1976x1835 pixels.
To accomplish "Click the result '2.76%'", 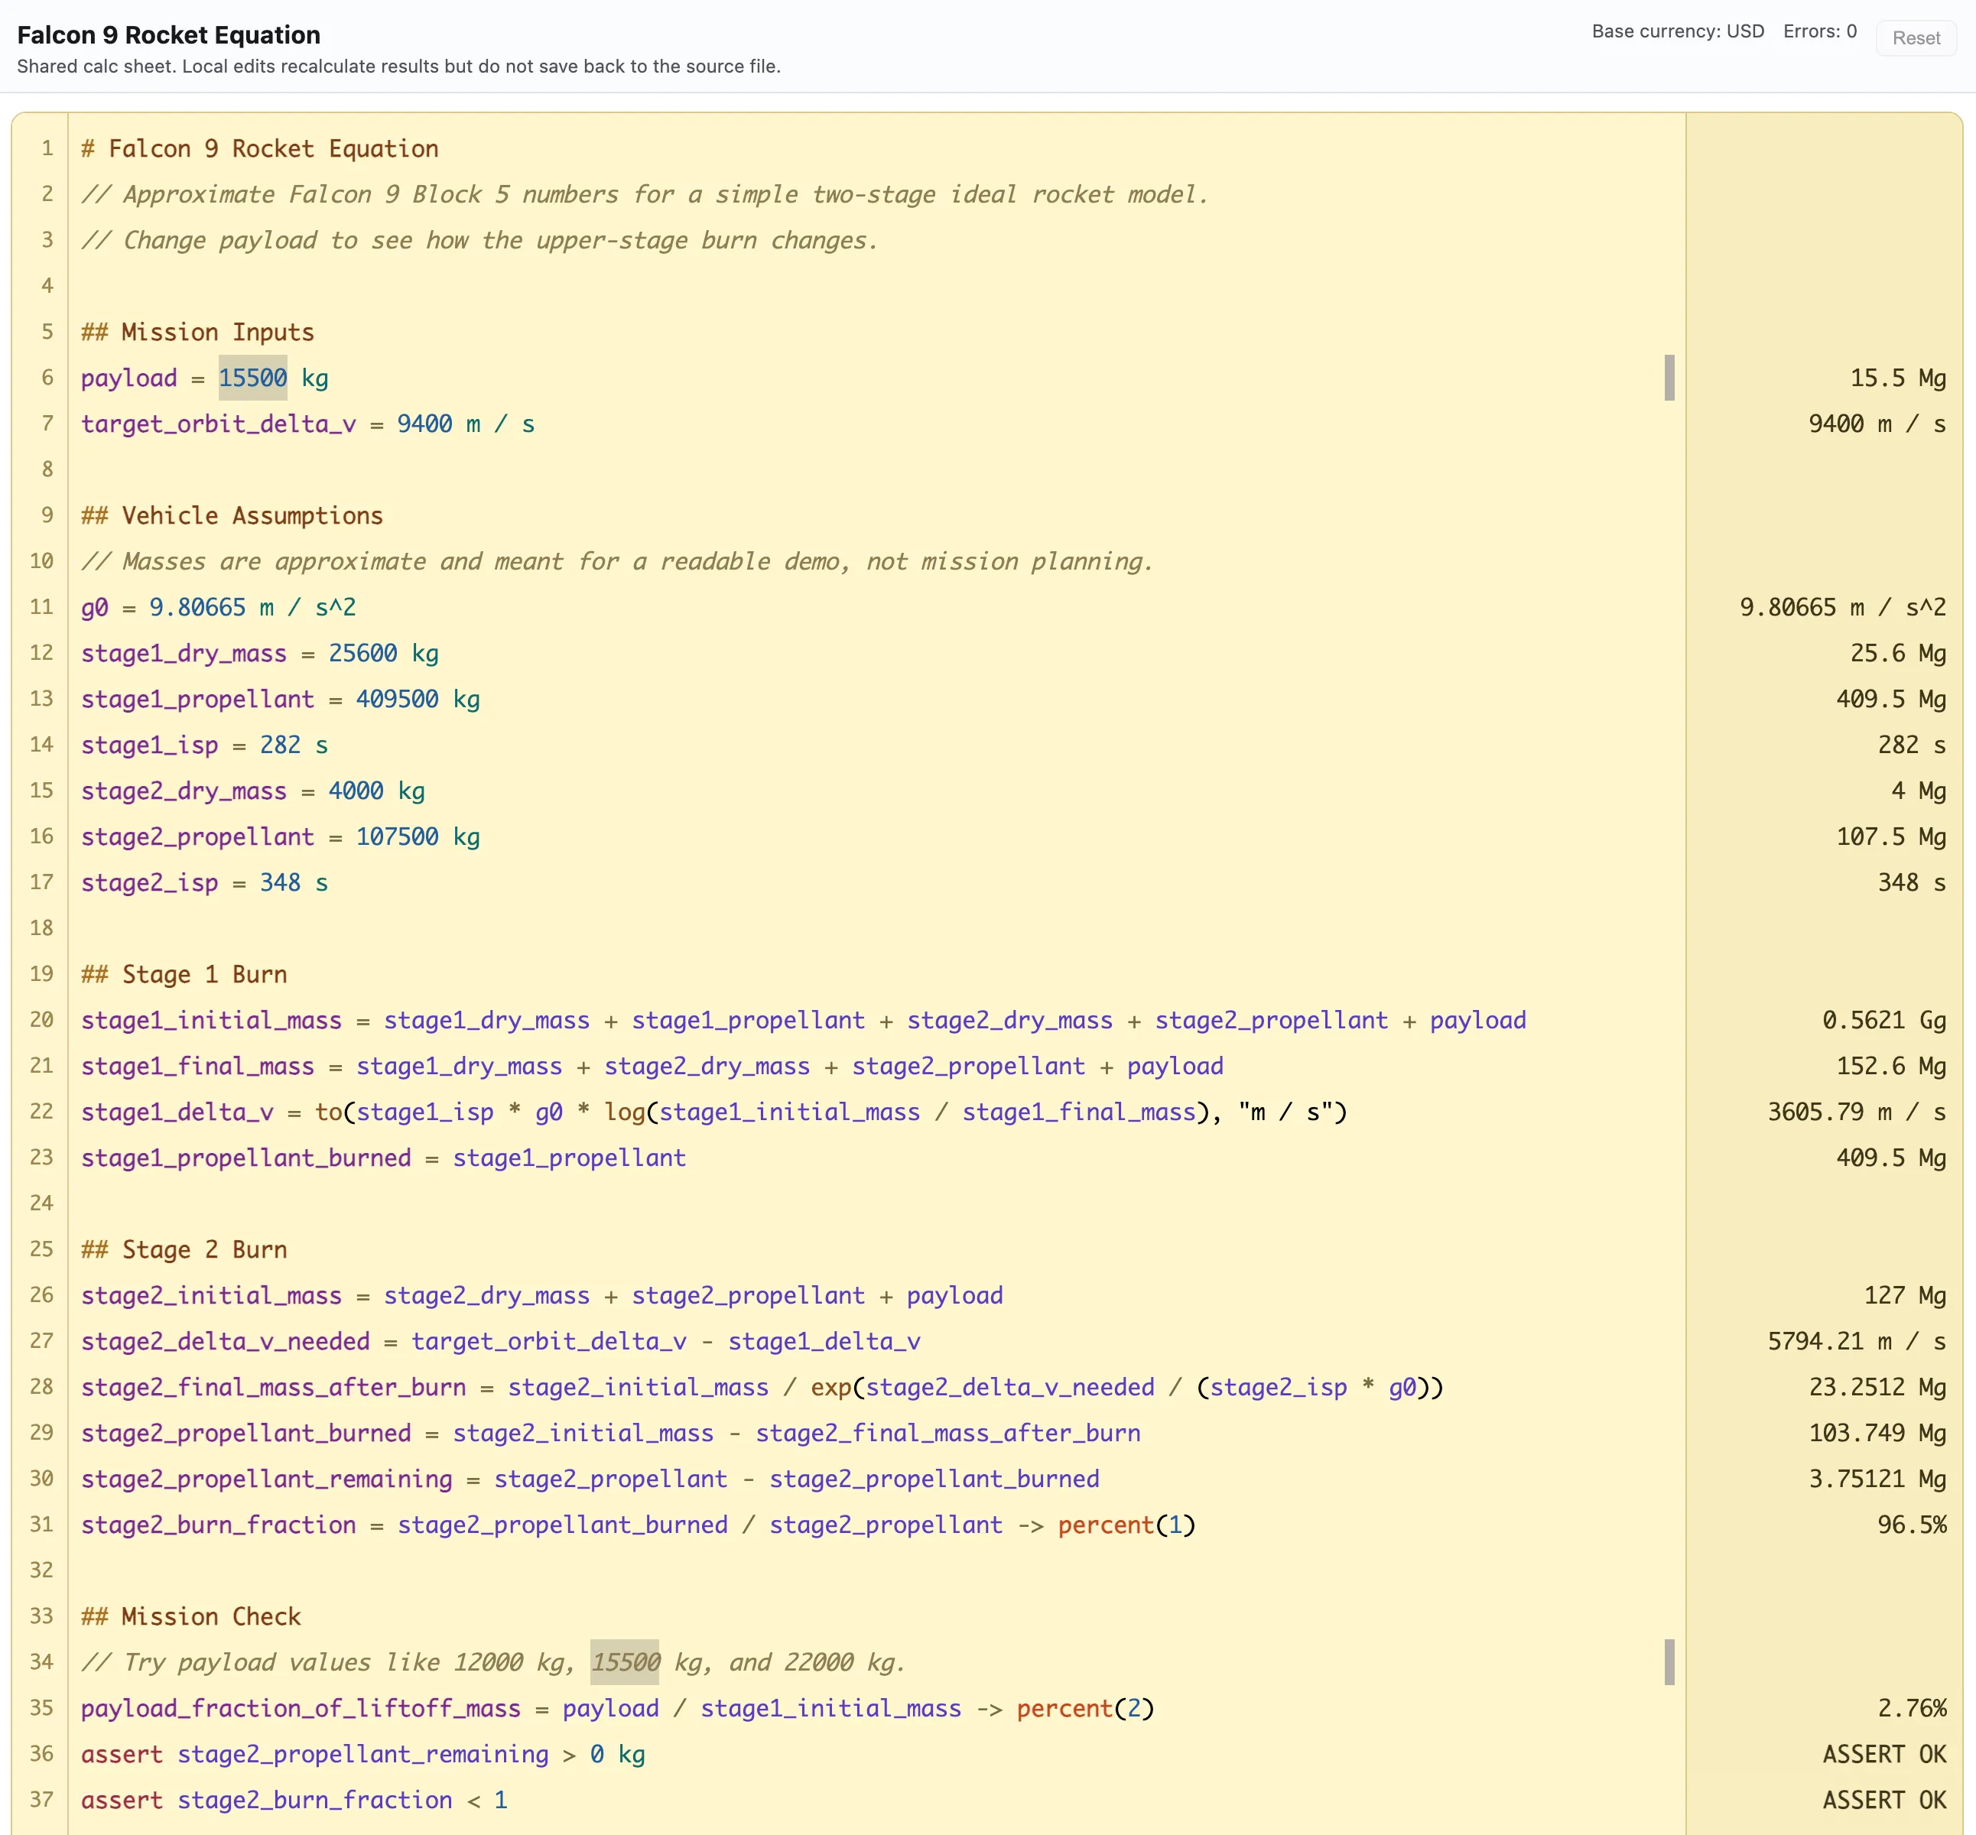I will 1912,1709.
